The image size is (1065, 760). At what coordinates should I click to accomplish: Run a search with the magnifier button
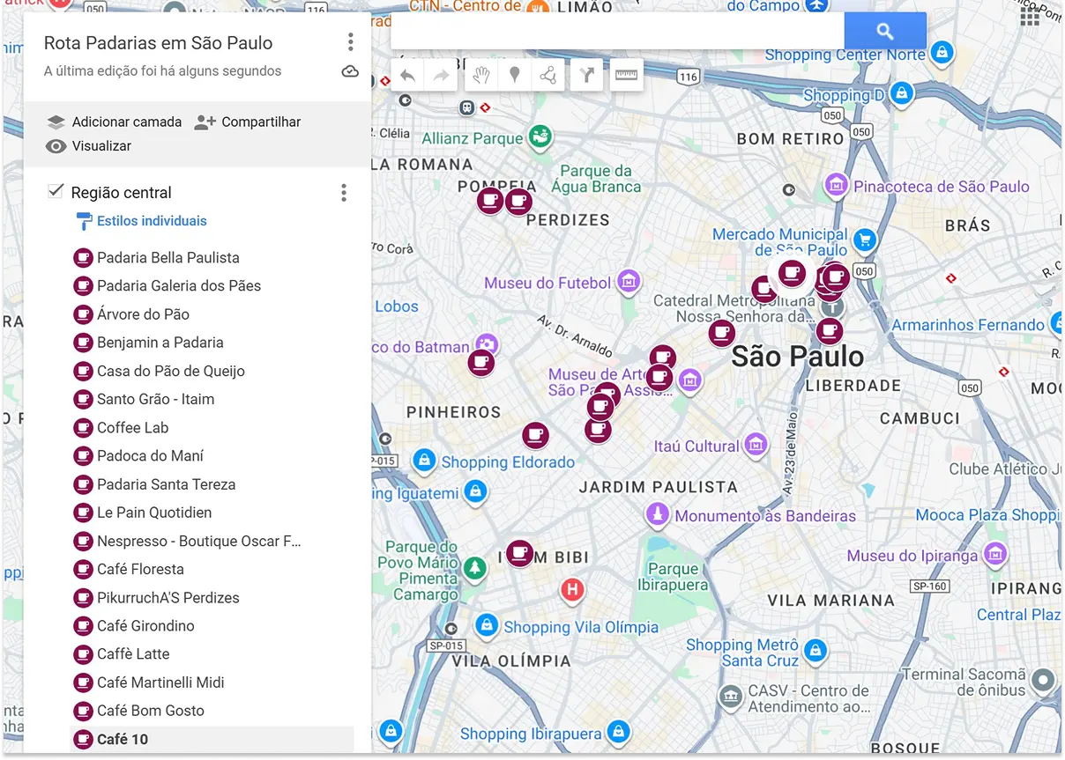coord(885,30)
